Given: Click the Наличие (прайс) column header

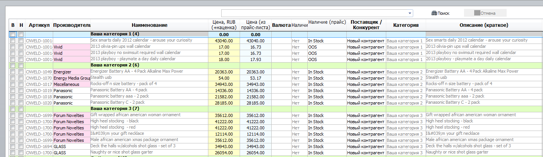Looking at the screenshot, I should [326, 25].
